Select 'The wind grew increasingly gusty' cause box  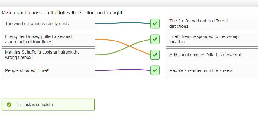[48, 24]
